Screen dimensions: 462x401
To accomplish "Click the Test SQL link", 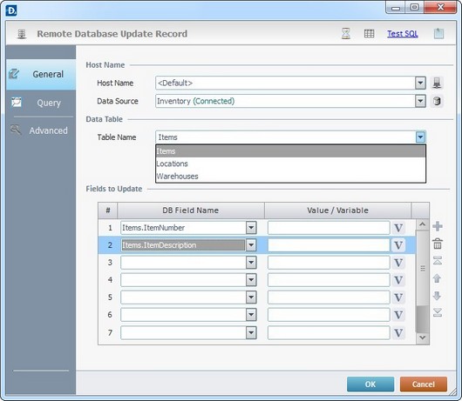I will (403, 34).
